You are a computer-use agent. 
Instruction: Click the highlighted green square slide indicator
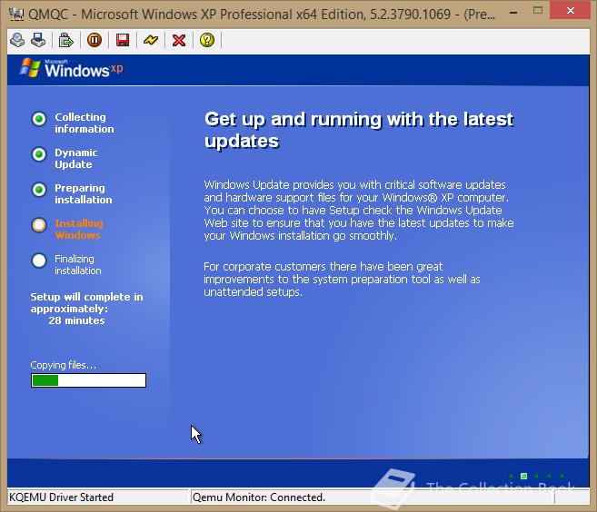pos(524,477)
